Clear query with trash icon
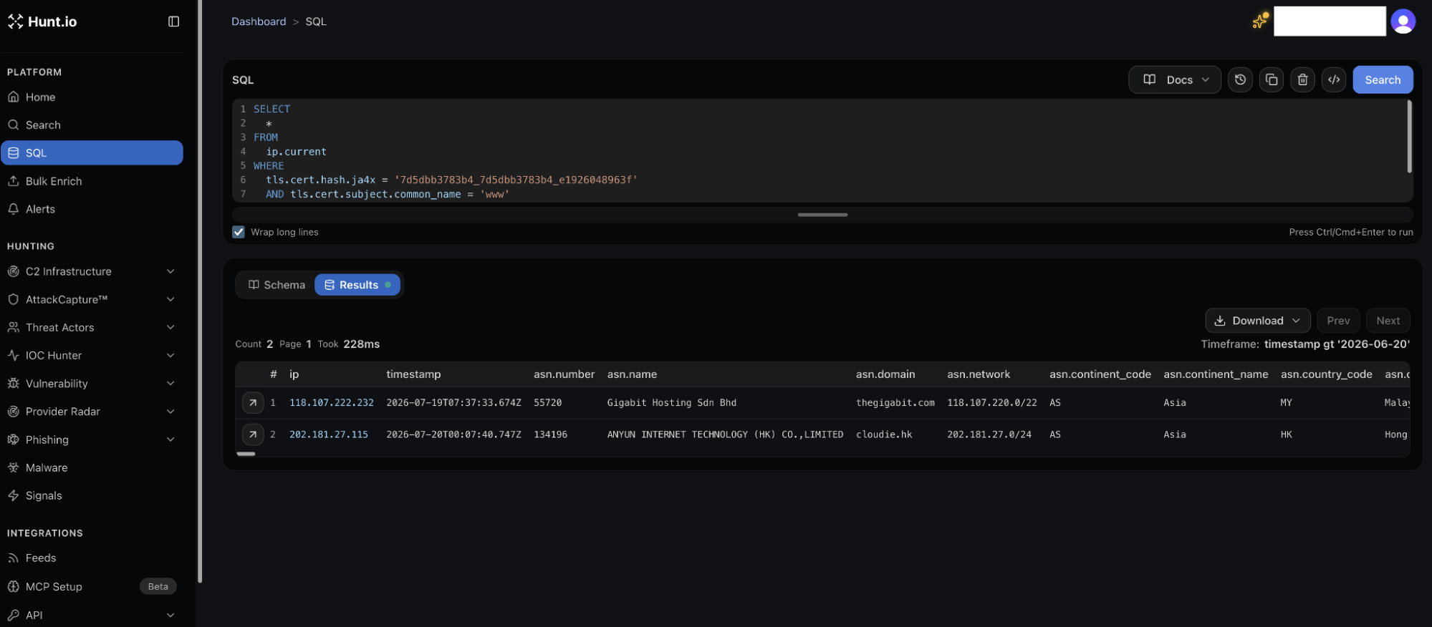 coord(1303,79)
